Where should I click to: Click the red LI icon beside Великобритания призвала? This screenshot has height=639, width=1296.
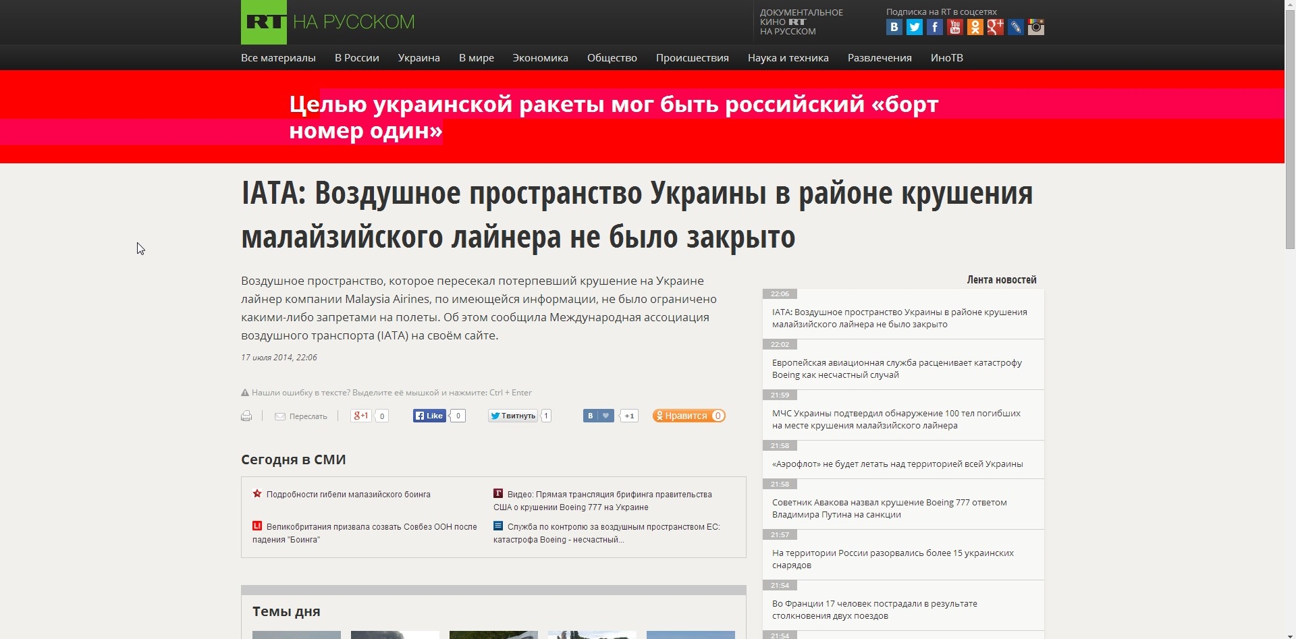pos(257,526)
